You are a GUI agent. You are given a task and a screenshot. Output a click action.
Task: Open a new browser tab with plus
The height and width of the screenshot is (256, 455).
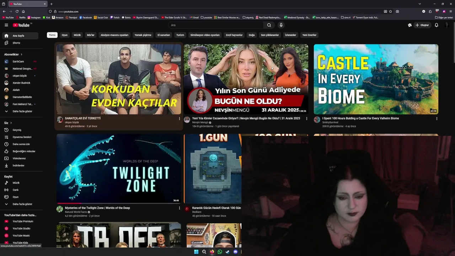[51, 4]
